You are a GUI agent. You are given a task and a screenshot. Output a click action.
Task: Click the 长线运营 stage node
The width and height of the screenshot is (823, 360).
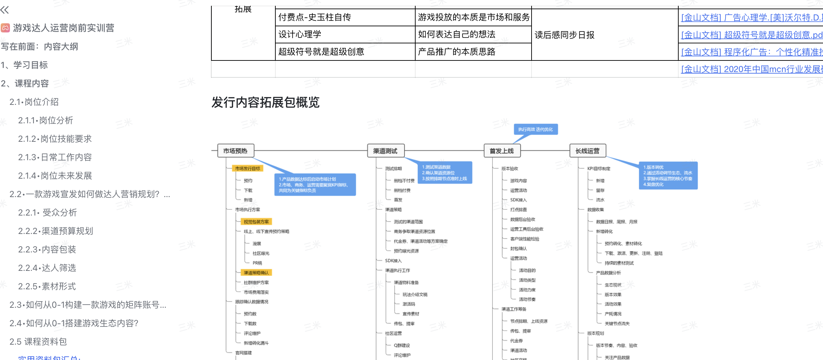(x=587, y=151)
